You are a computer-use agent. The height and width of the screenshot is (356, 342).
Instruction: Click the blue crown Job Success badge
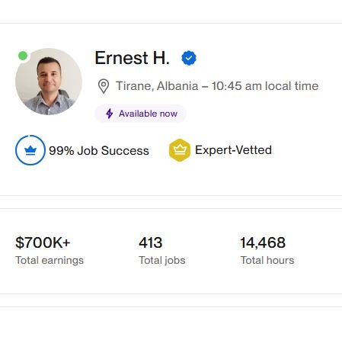(x=30, y=150)
